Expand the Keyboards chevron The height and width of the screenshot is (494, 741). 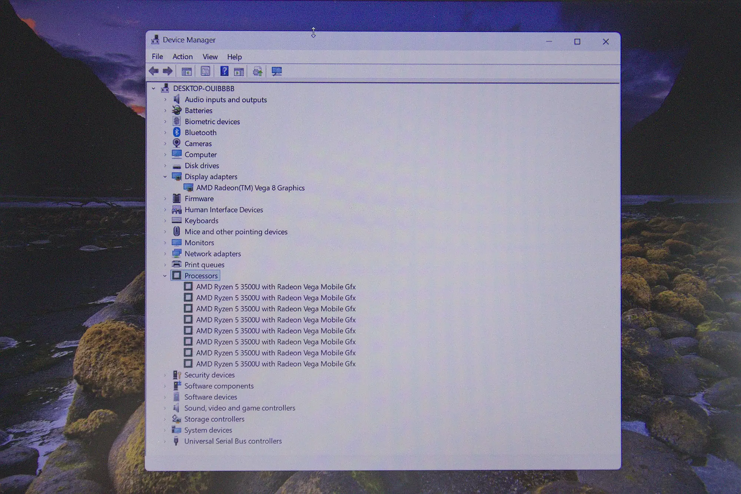165,221
